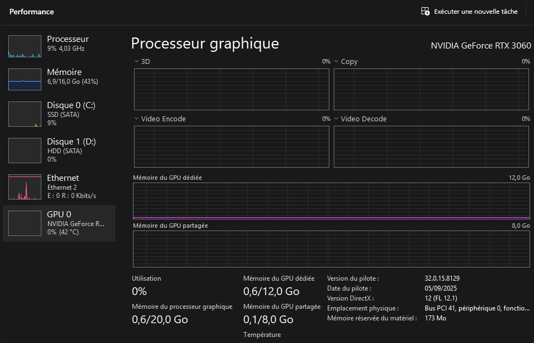The width and height of the screenshot is (534, 343).
Task: Expand the 3D graph dropdown chevron
Action: coord(137,62)
